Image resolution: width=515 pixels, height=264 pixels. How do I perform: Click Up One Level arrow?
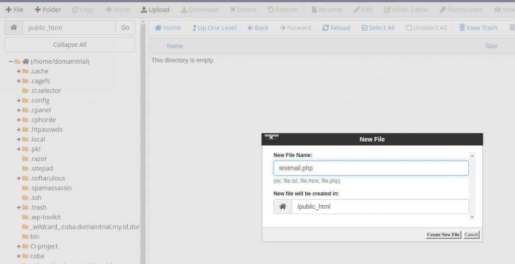click(x=214, y=28)
